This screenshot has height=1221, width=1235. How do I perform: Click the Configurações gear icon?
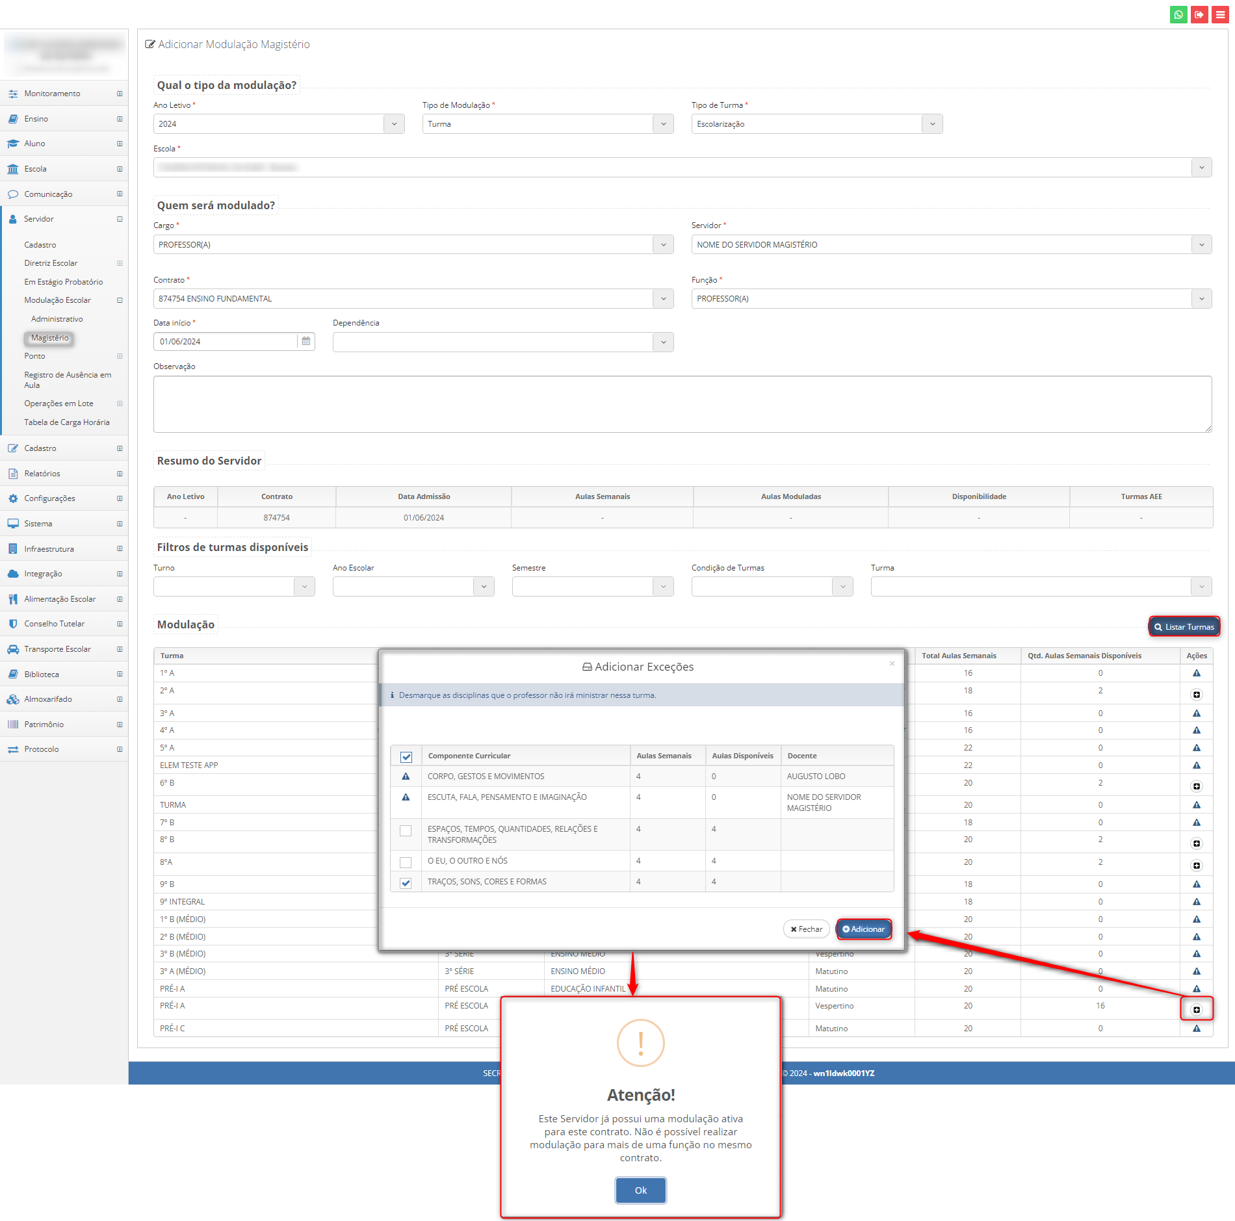13,498
